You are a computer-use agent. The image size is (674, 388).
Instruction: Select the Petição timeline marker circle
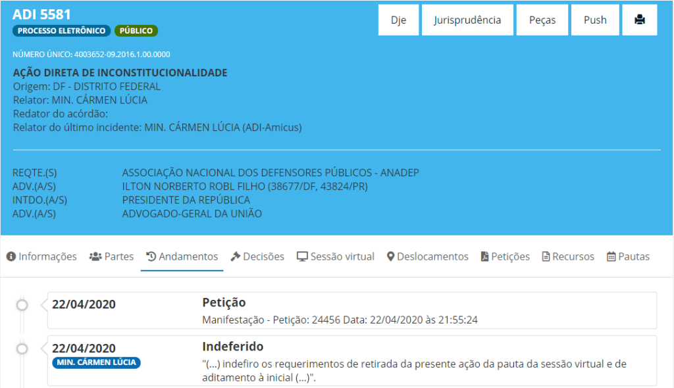click(22, 305)
